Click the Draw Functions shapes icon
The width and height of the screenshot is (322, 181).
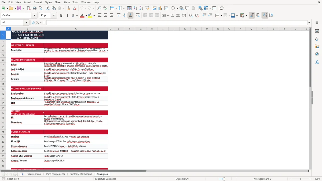(x=222, y=8)
